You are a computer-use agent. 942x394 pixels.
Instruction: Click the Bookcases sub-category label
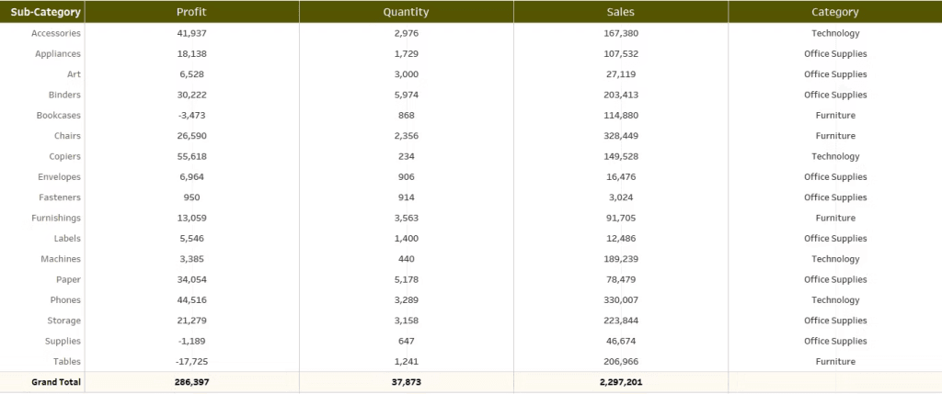pyautogui.click(x=59, y=116)
